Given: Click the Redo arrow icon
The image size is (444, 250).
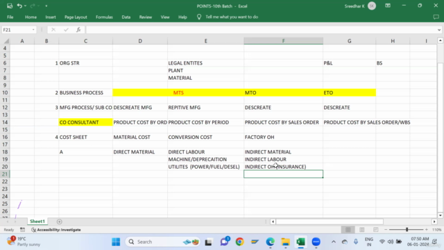Looking at the screenshot, I should (x=33, y=6).
